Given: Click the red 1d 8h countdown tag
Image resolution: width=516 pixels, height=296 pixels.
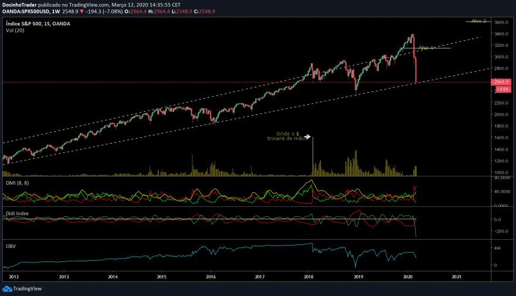Looking at the screenshot, I should tap(503, 89).
